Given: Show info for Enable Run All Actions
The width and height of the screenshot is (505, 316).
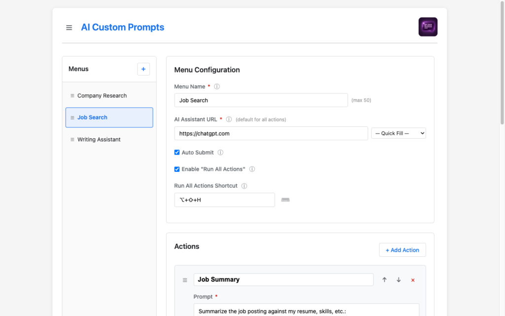Looking at the screenshot, I should coord(252,169).
